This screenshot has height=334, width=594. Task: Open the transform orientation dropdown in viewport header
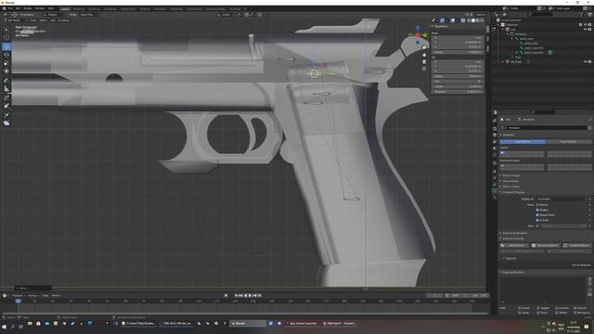pyautogui.click(x=226, y=15)
